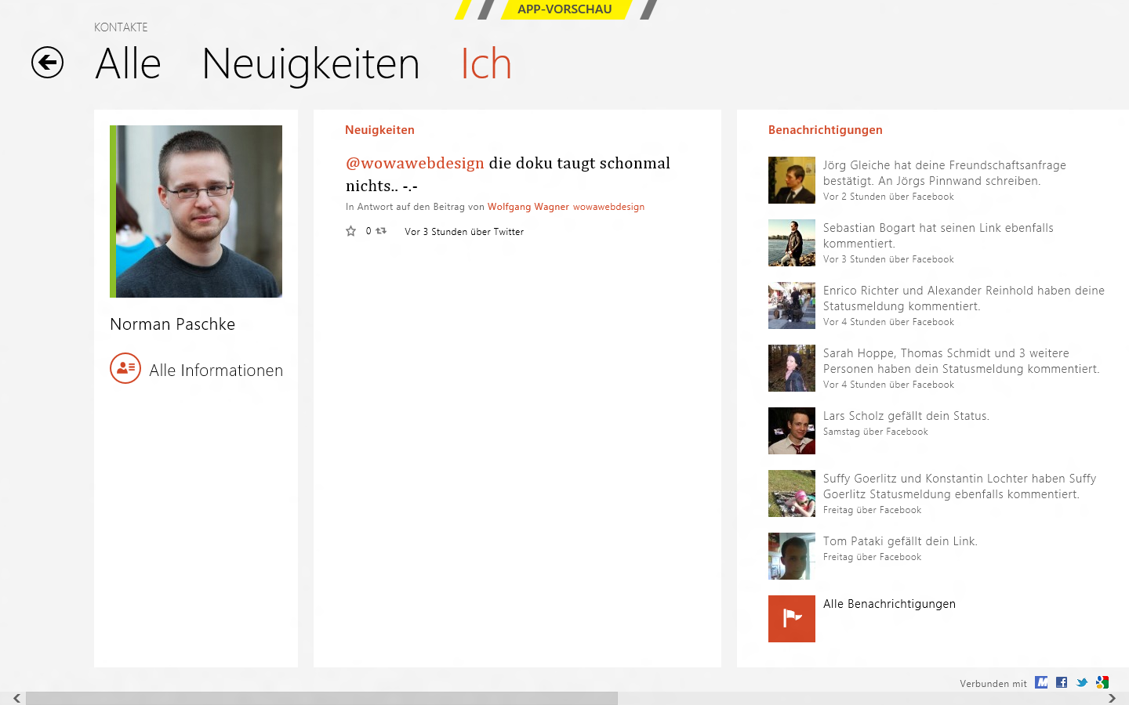Switch to the Neuigkeiten tab
This screenshot has width=1129, height=705.
tap(310, 63)
